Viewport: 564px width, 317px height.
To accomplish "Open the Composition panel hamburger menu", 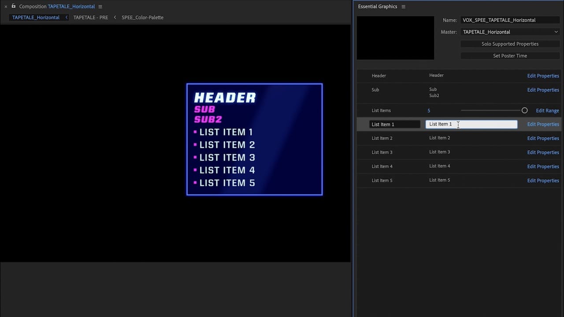I will click(x=100, y=7).
